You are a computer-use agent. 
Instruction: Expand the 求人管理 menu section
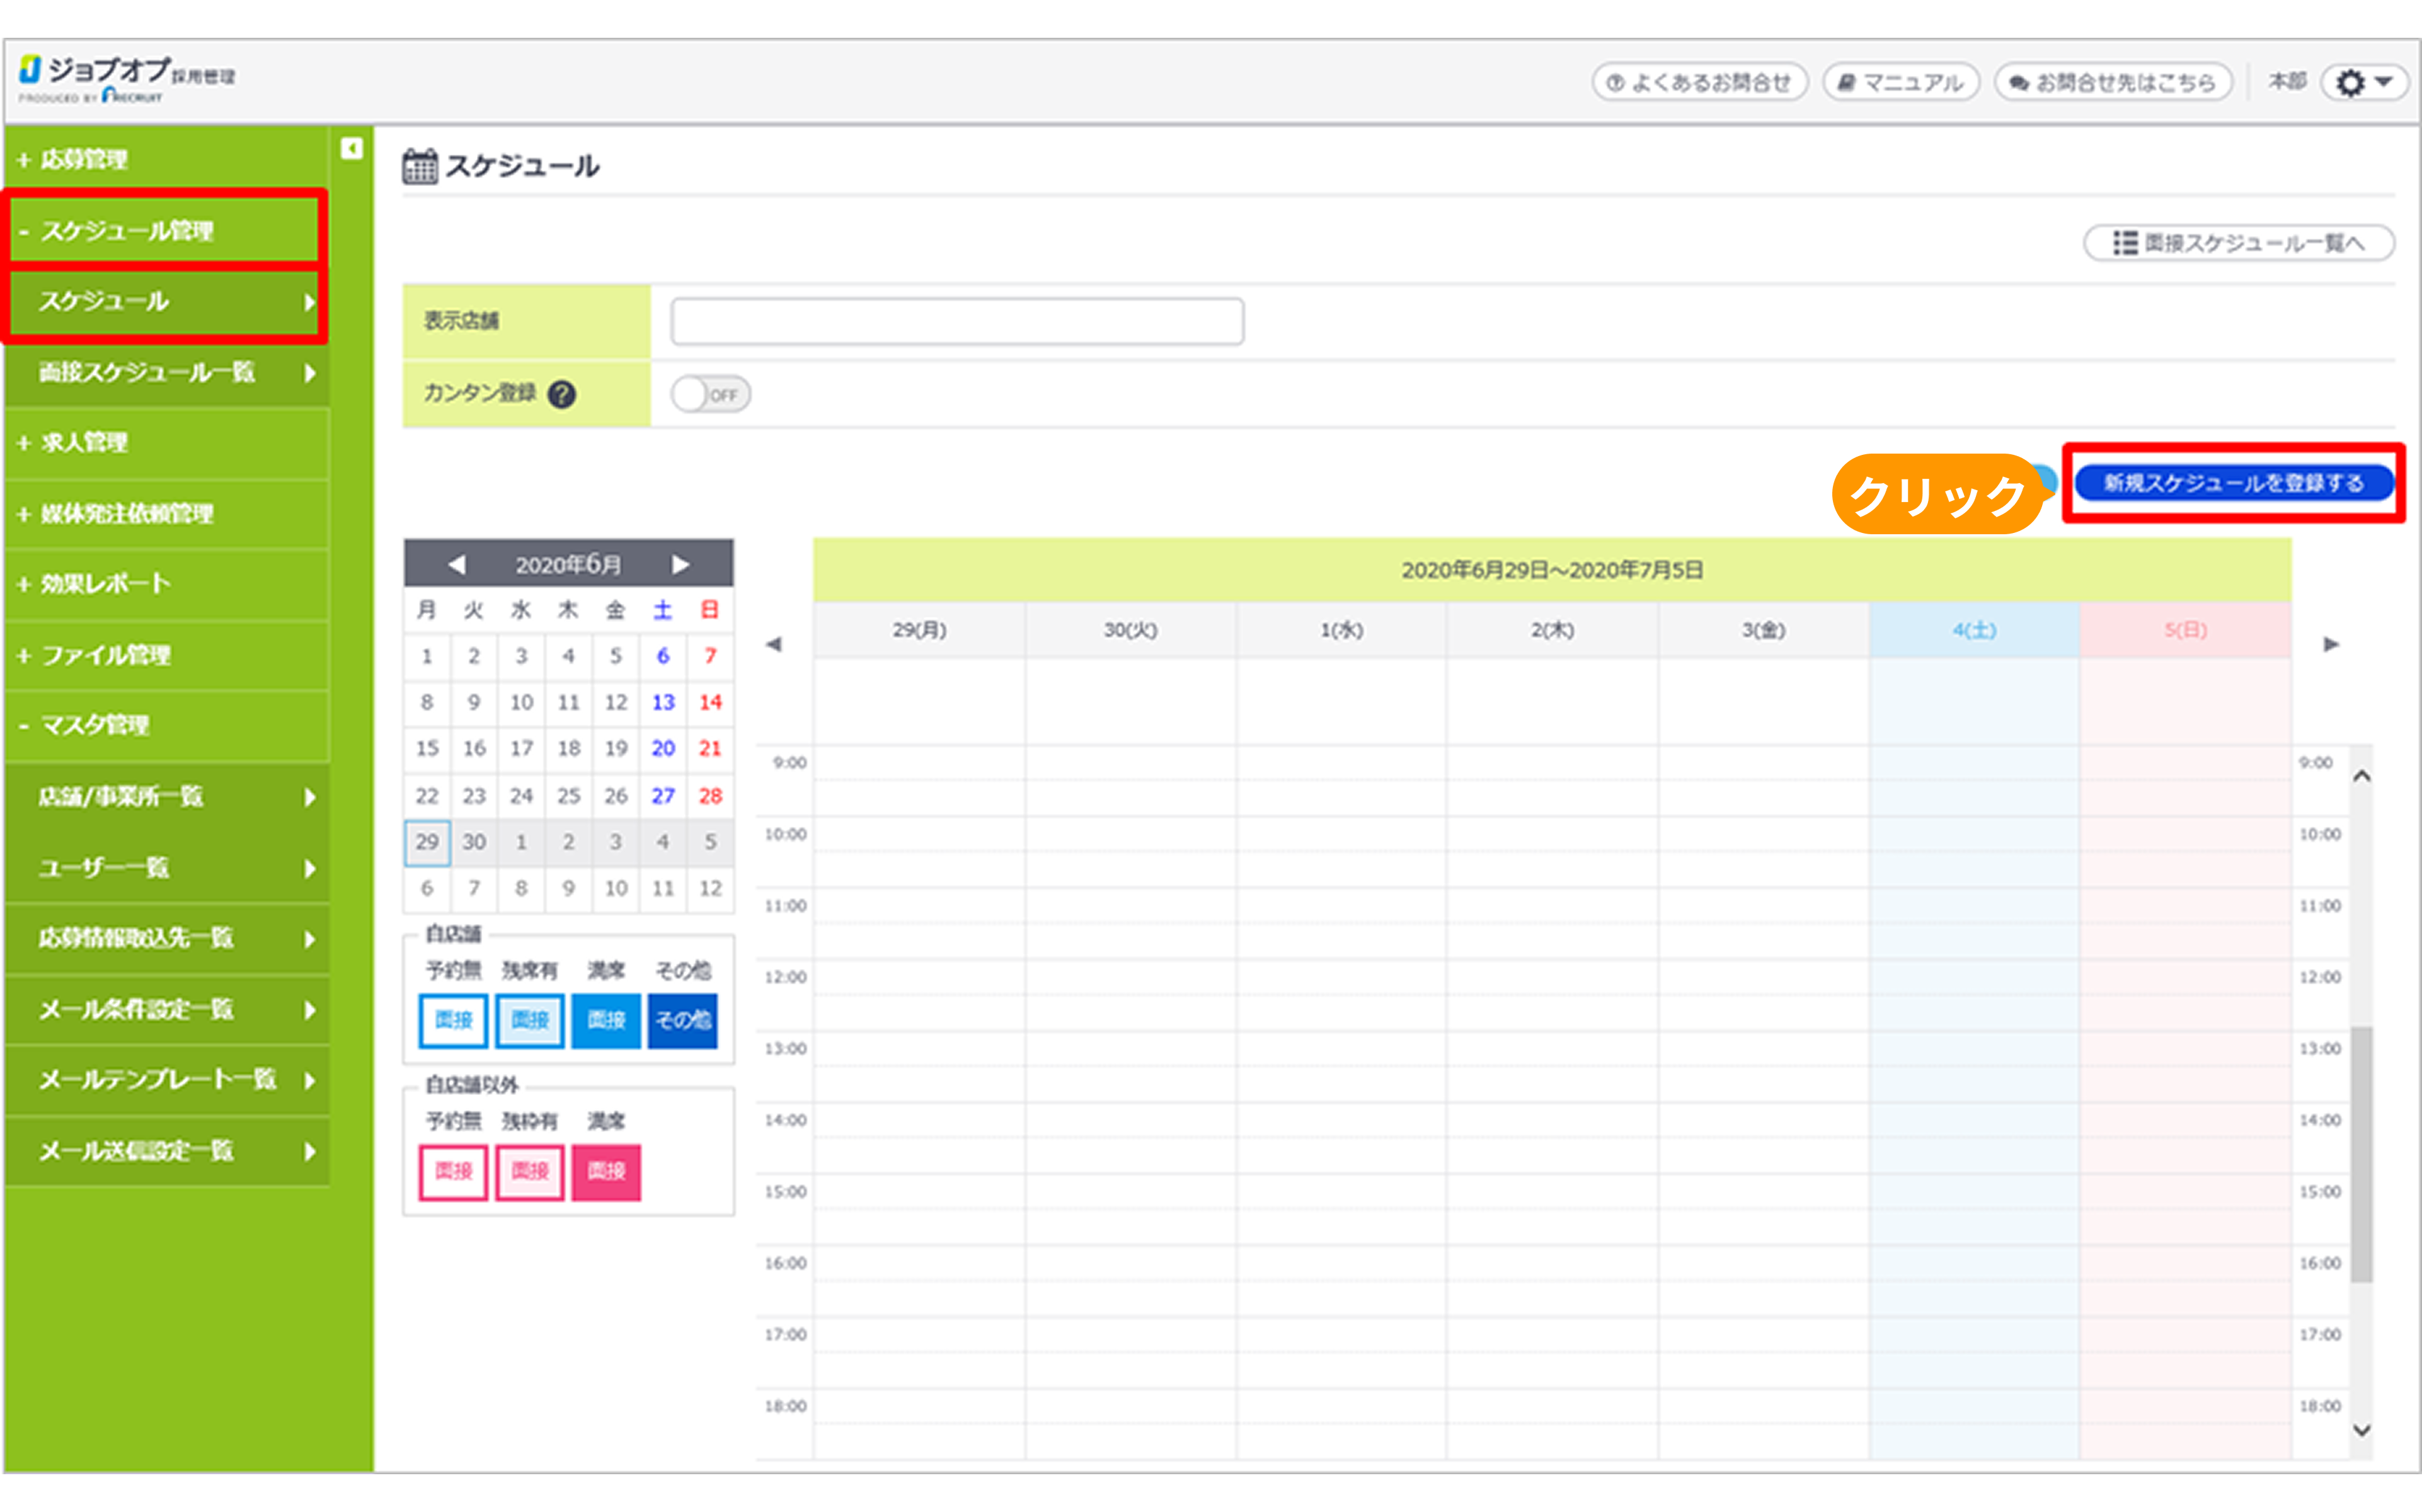[83, 442]
